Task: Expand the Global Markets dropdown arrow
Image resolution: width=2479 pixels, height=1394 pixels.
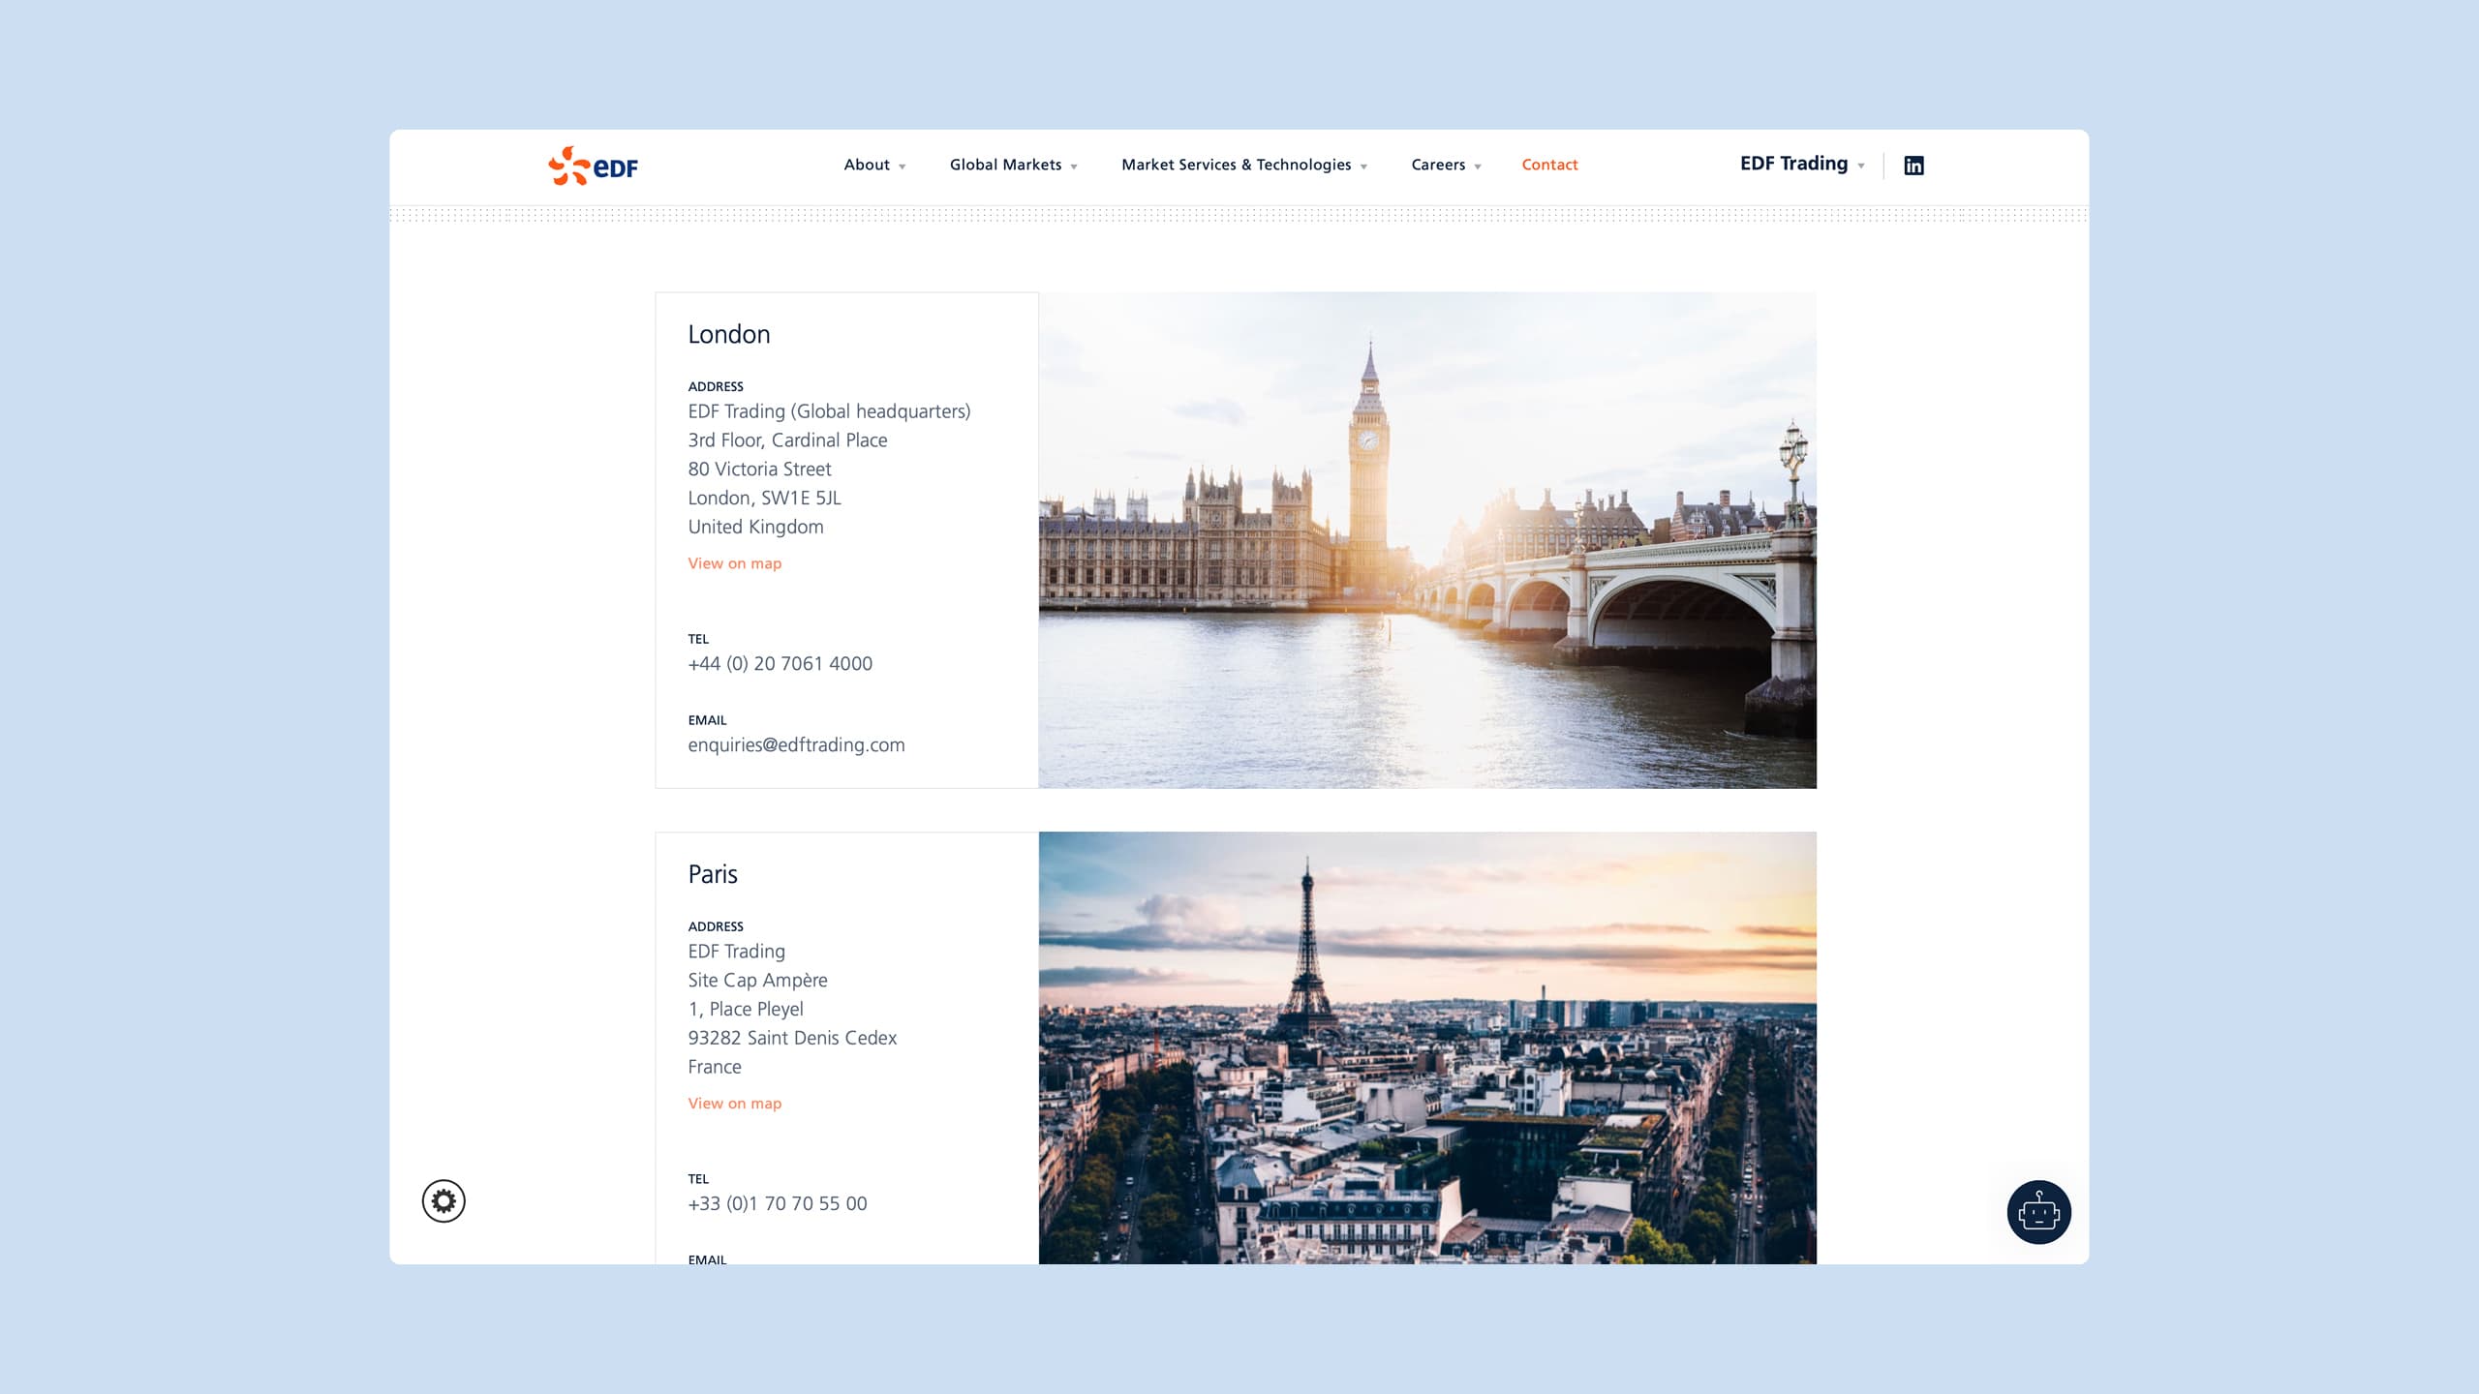Action: [1074, 167]
